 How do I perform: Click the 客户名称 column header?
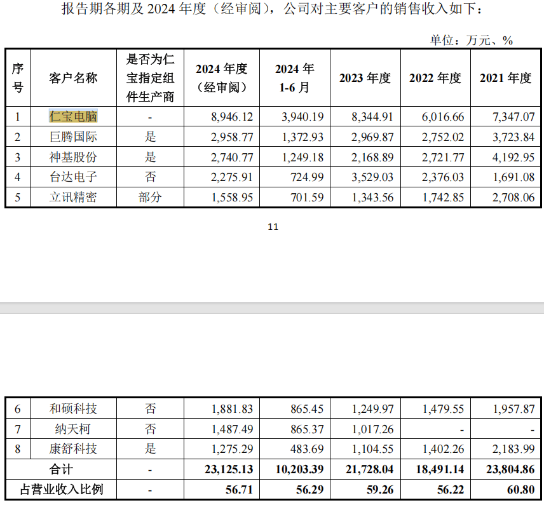pos(73,78)
